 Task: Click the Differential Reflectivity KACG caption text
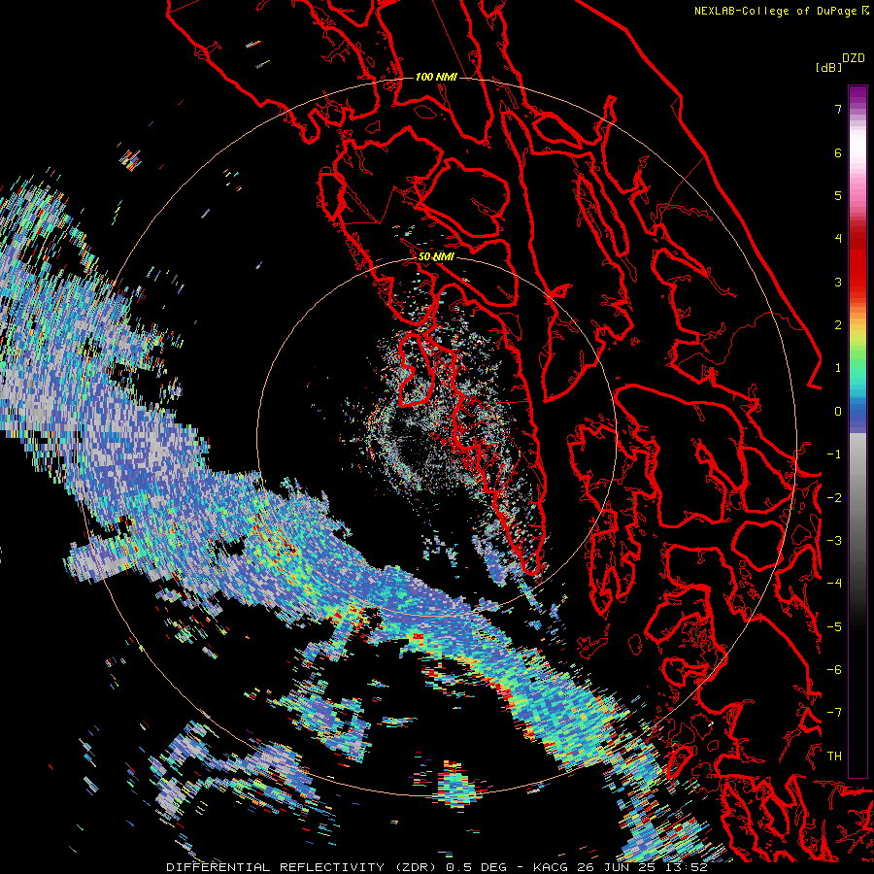436,867
